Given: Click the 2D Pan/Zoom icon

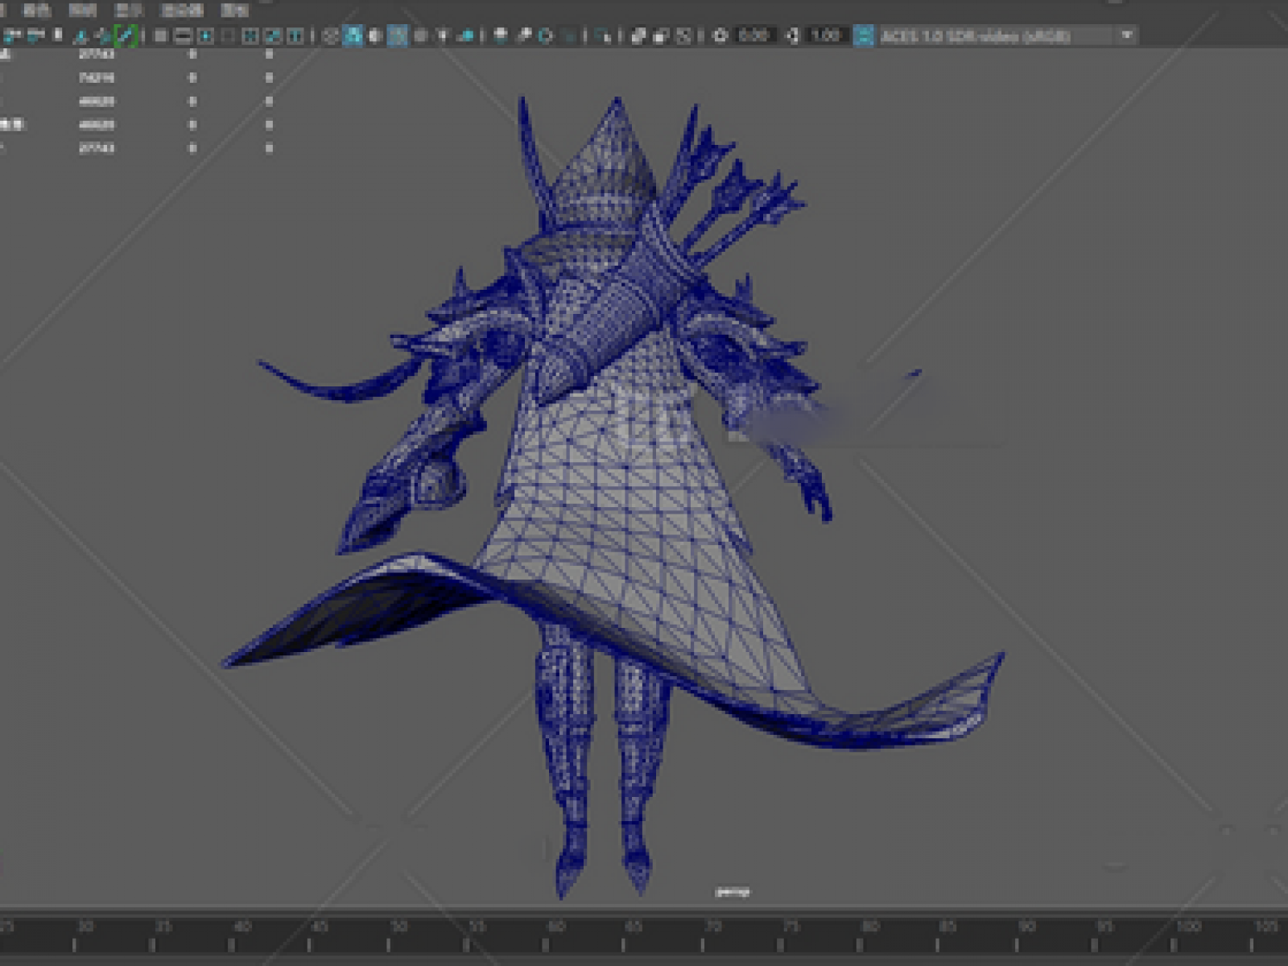Looking at the screenshot, I should [x=104, y=35].
